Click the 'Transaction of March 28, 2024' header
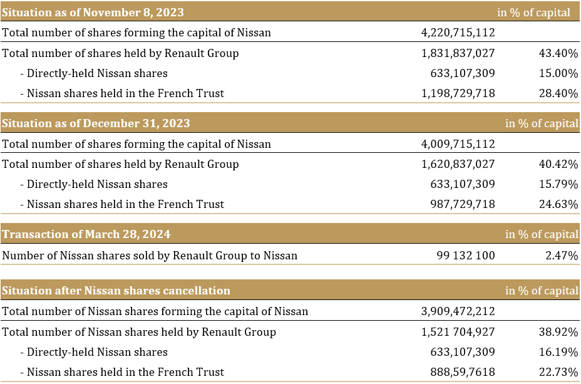 click(86, 234)
